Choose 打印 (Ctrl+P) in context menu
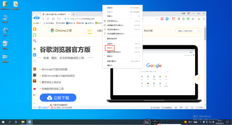This screenshot has height=125, width=232. coord(123,48)
